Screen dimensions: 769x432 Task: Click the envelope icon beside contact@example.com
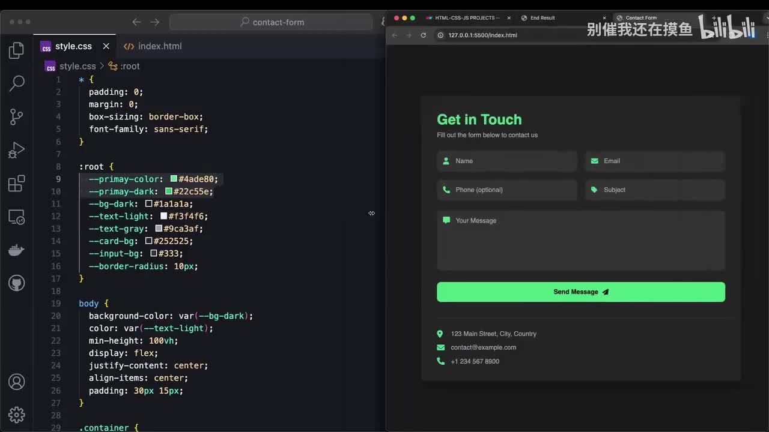click(x=440, y=347)
